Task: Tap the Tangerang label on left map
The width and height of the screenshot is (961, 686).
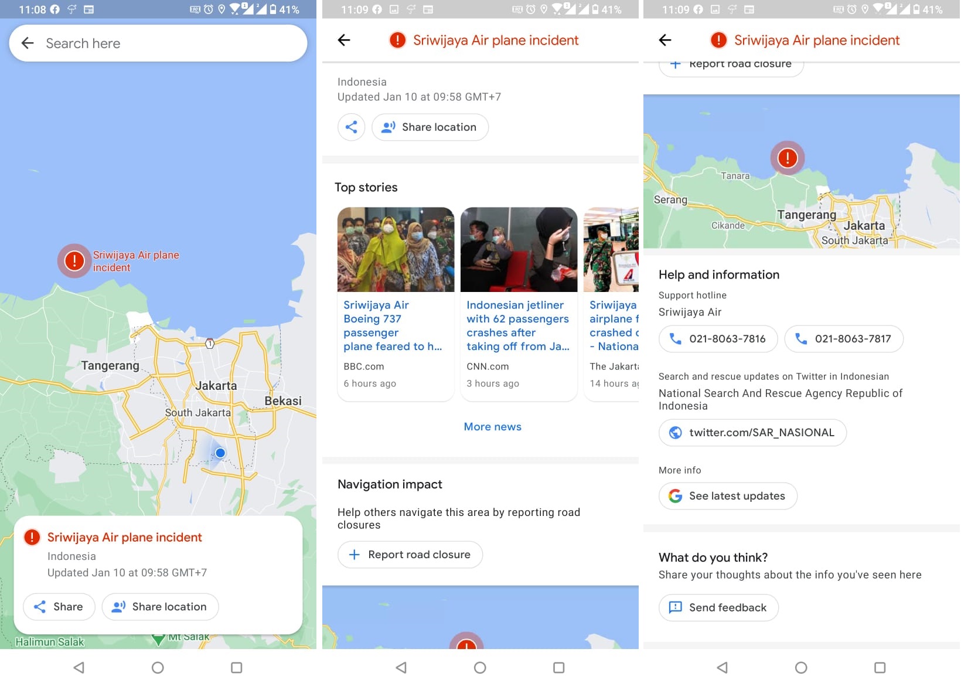Action: click(x=110, y=365)
